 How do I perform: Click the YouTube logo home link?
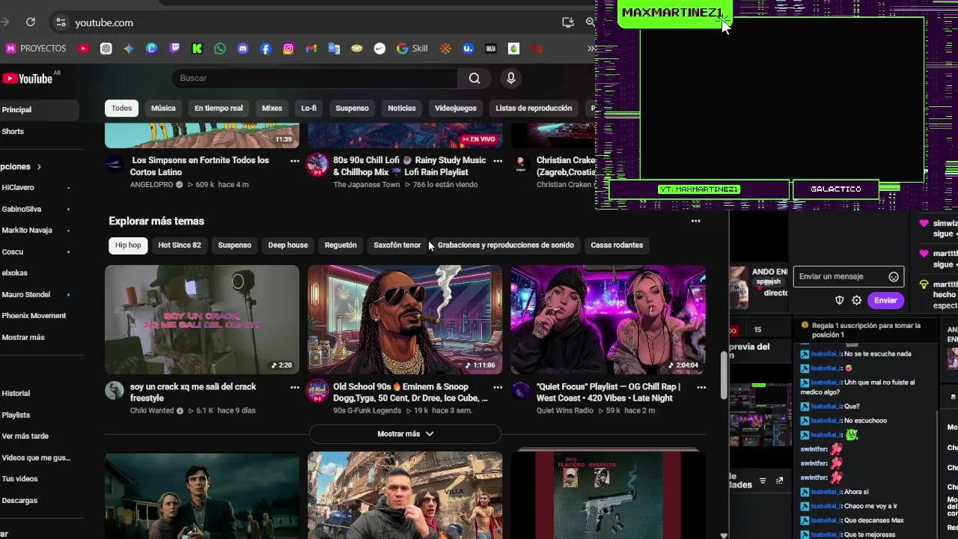[x=27, y=79]
